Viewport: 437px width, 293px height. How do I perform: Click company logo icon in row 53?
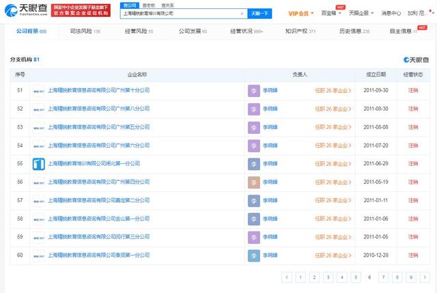[x=39, y=128]
